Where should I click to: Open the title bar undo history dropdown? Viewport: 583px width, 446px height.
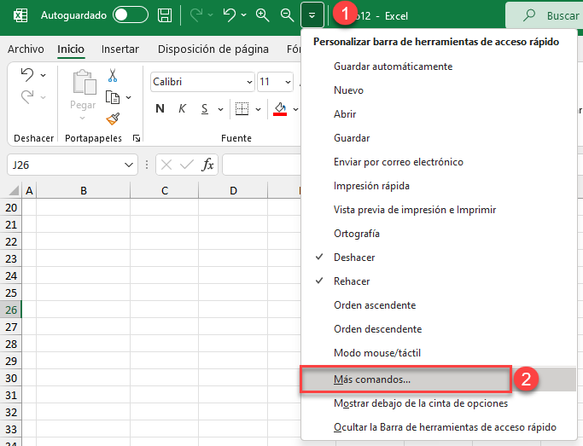[243, 15]
